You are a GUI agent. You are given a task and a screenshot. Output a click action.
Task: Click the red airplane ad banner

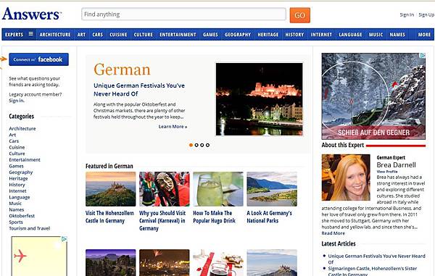pyautogui.click(x=39, y=256)
